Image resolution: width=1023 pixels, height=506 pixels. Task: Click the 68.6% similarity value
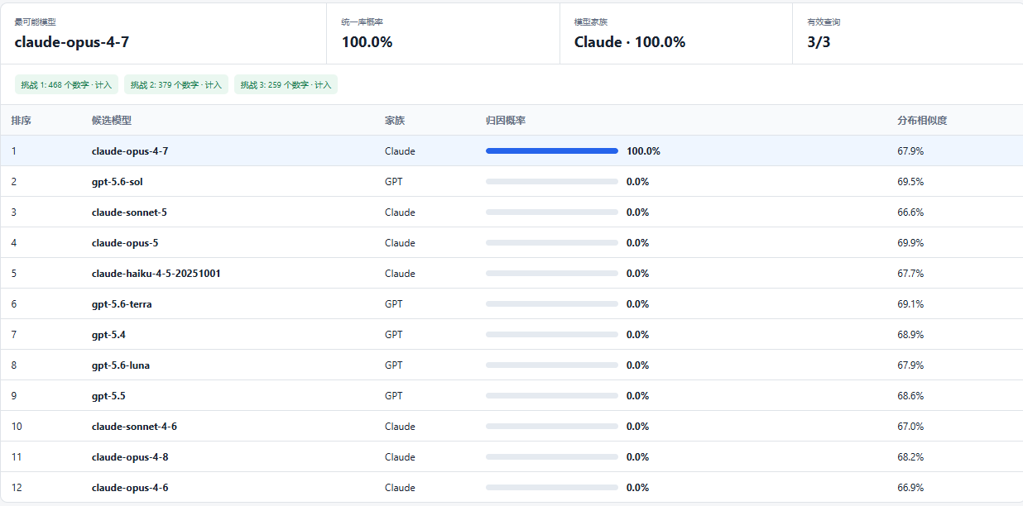coord(910,396)
